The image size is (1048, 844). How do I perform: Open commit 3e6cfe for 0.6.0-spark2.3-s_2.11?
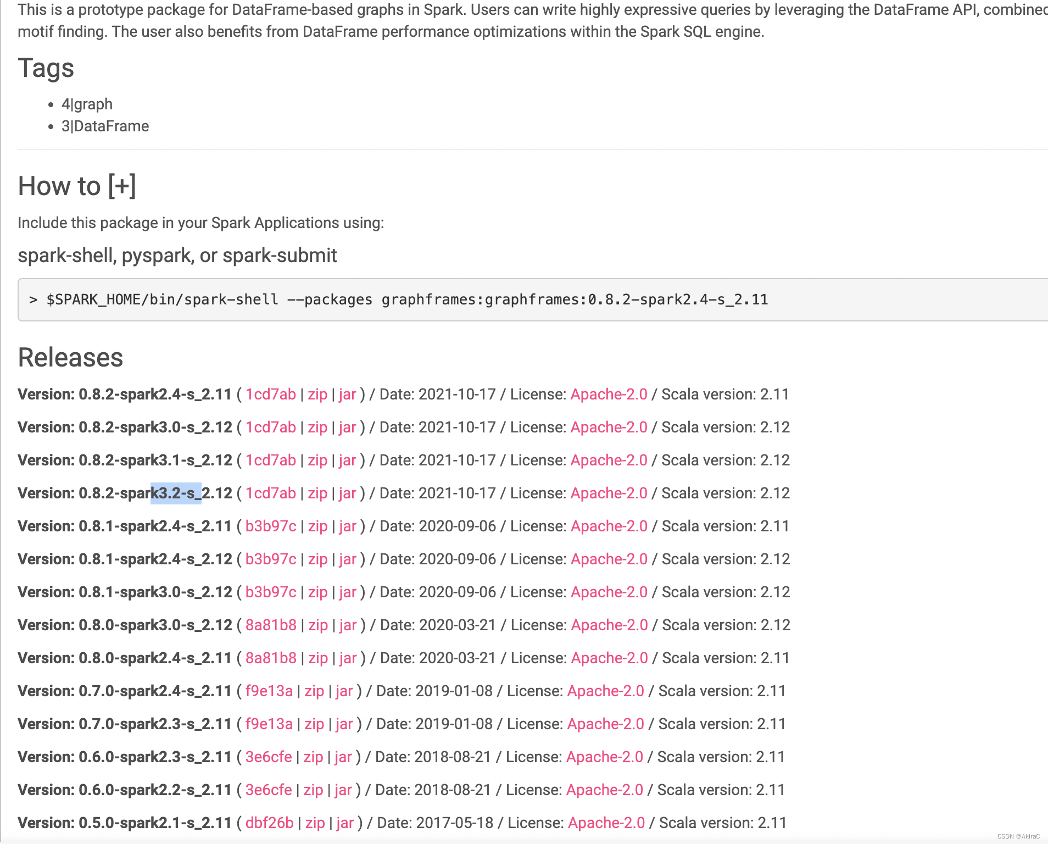269,757
